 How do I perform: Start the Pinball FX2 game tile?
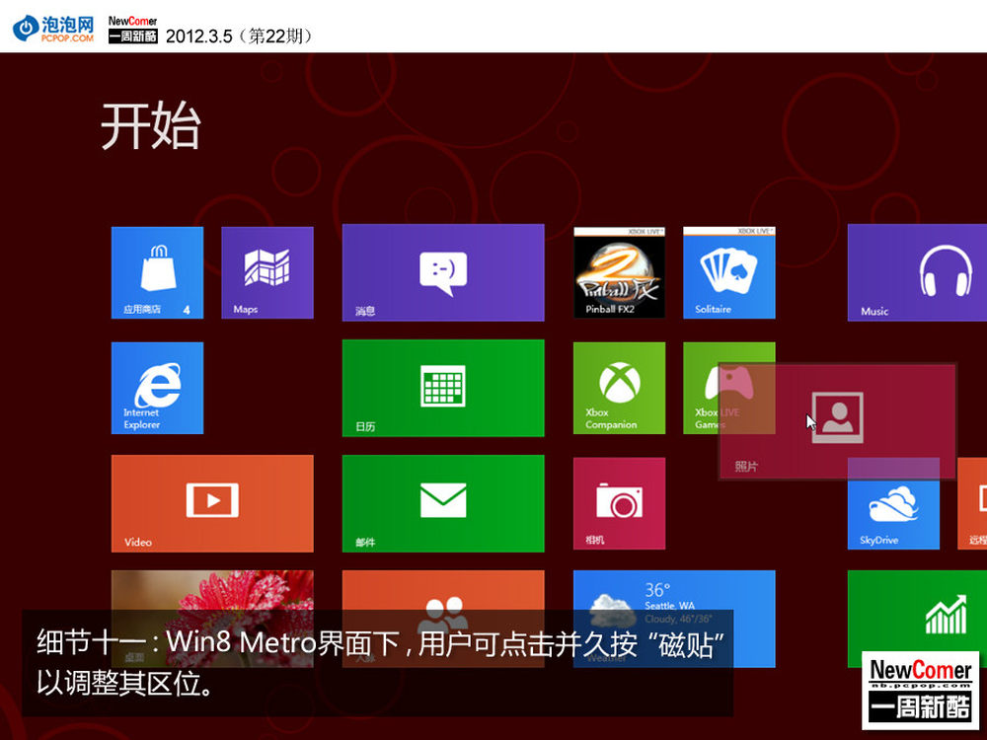coord(619,272)
